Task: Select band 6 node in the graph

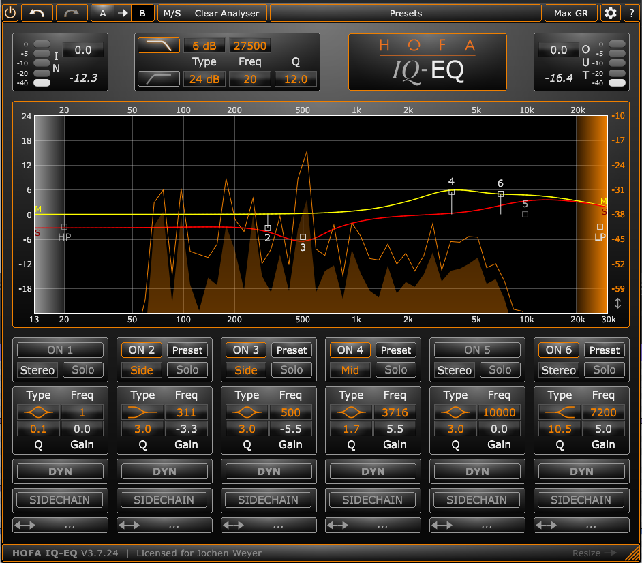Action: pyautogui.click(x=500, y=194)
